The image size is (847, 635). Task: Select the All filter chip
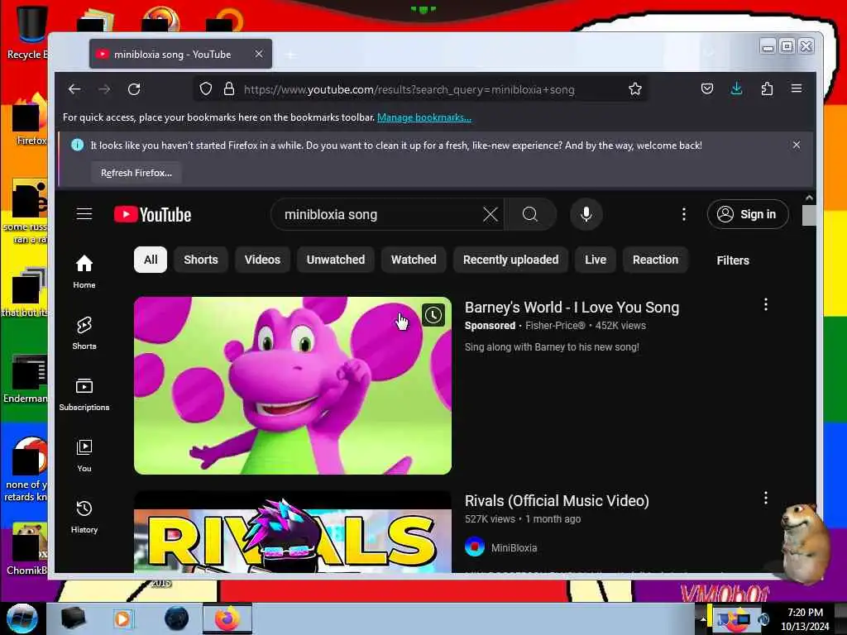coord(151,260)
